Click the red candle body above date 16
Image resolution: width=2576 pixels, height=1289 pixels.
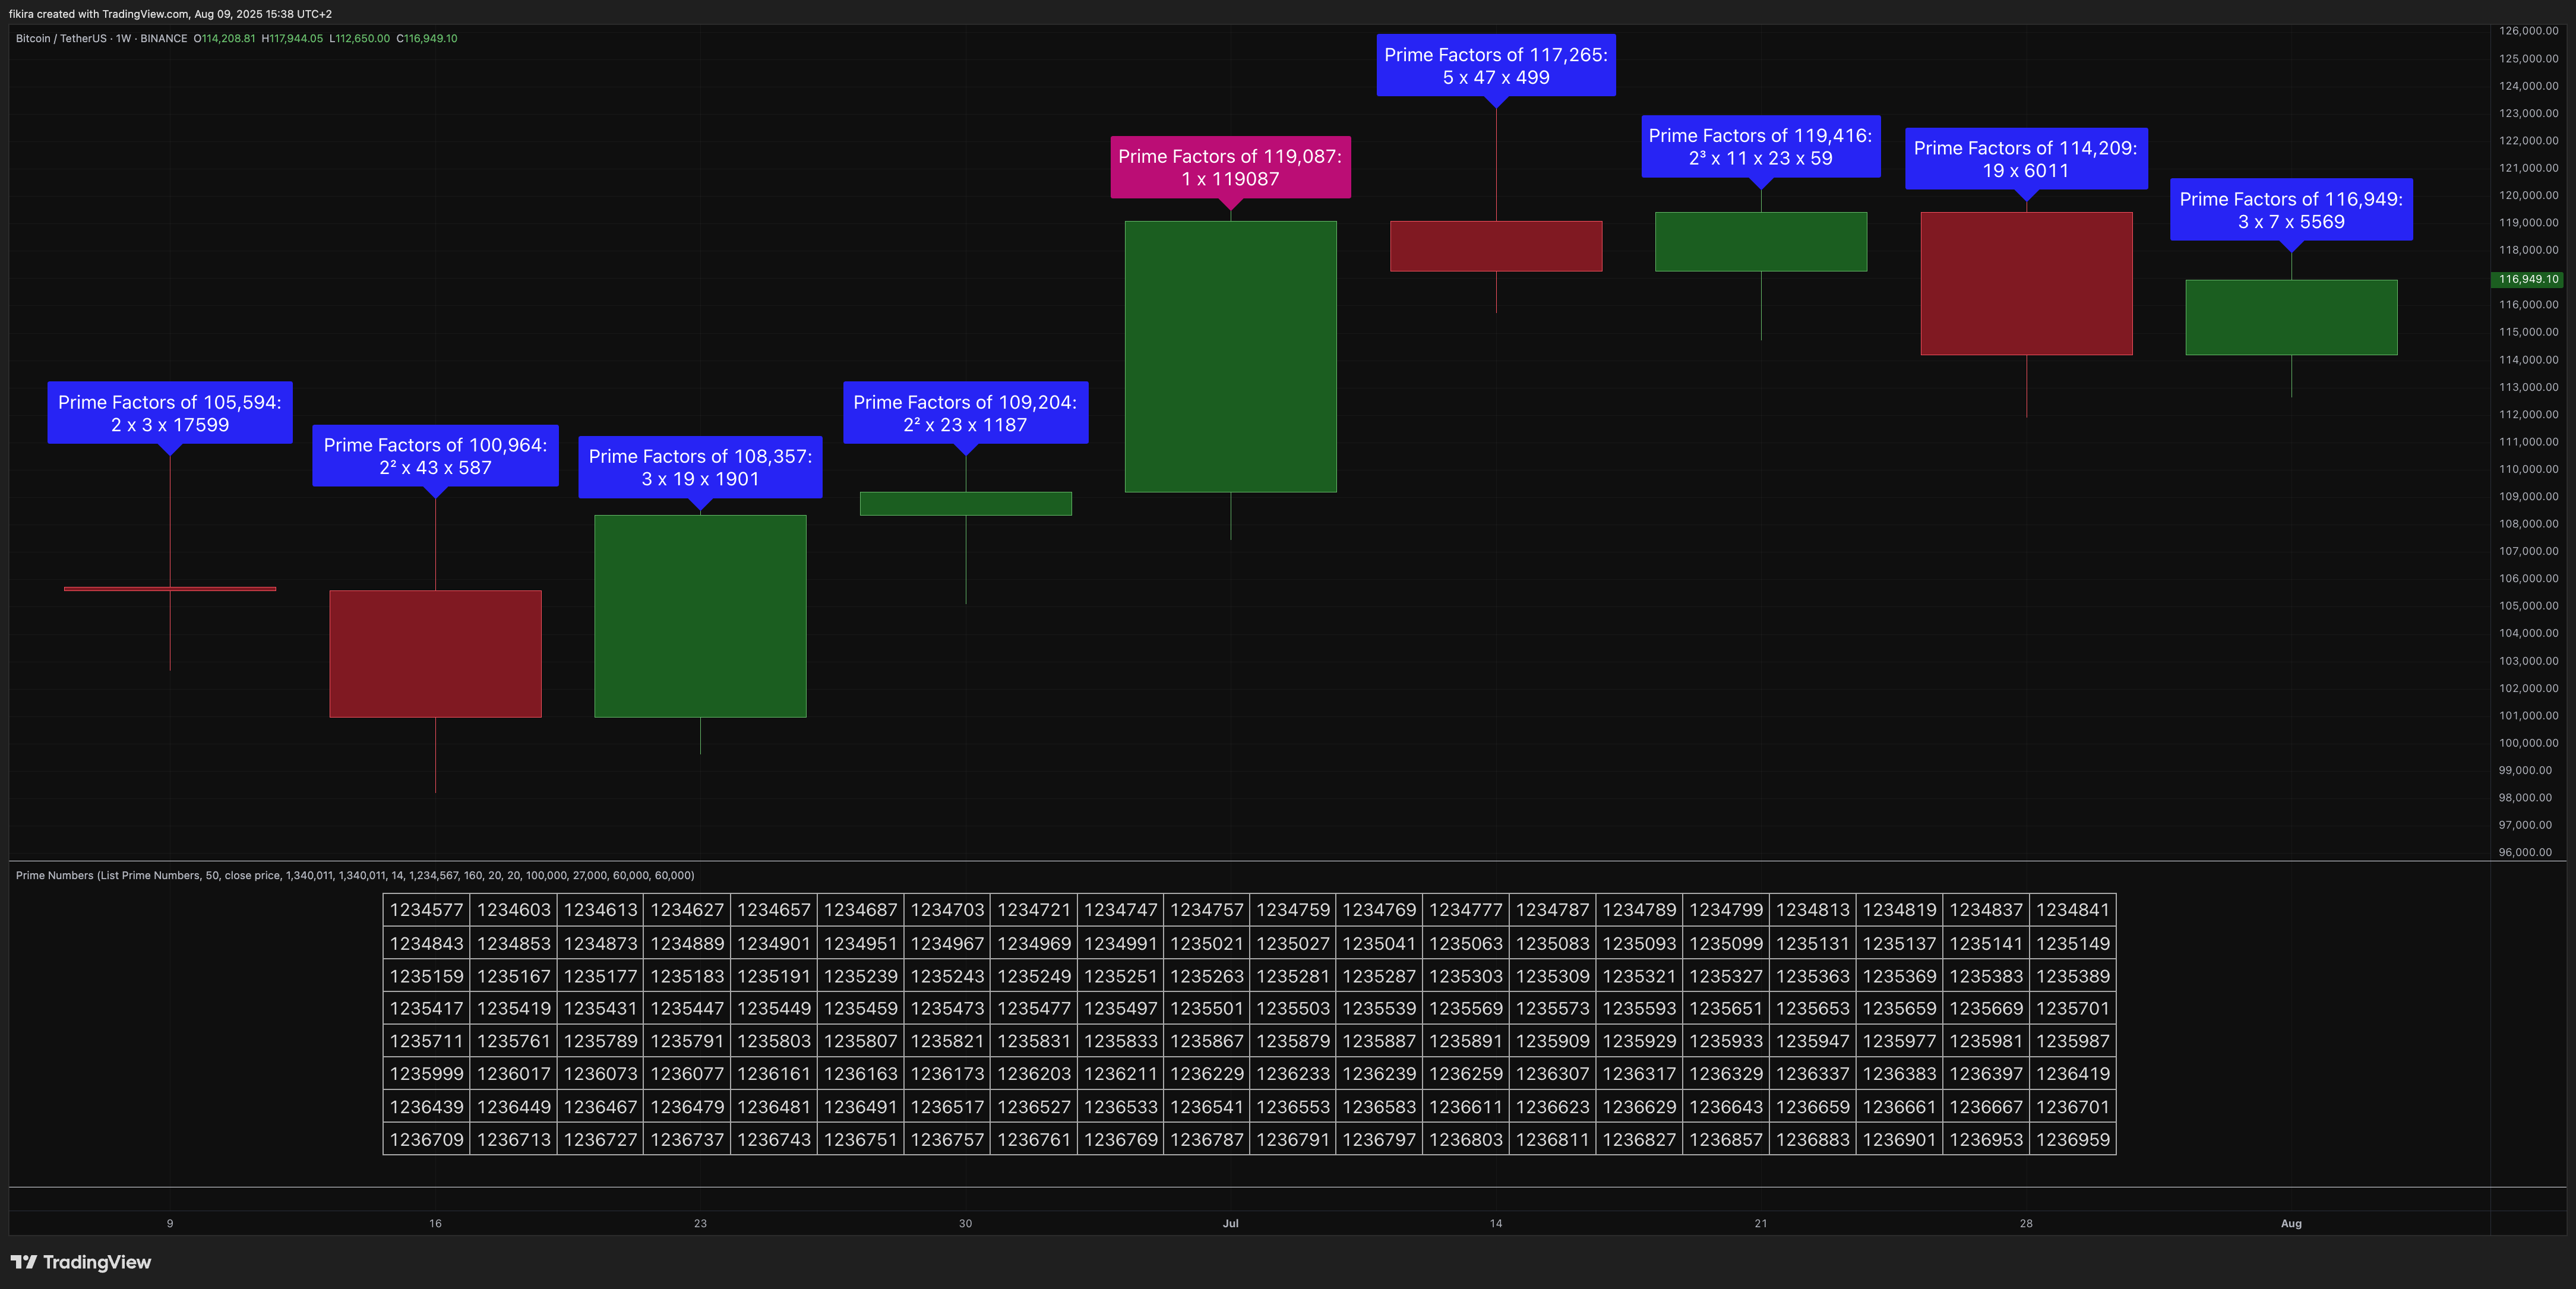pos(435,653)
